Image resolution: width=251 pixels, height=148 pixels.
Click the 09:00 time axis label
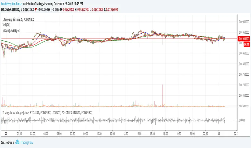[86, 133]
